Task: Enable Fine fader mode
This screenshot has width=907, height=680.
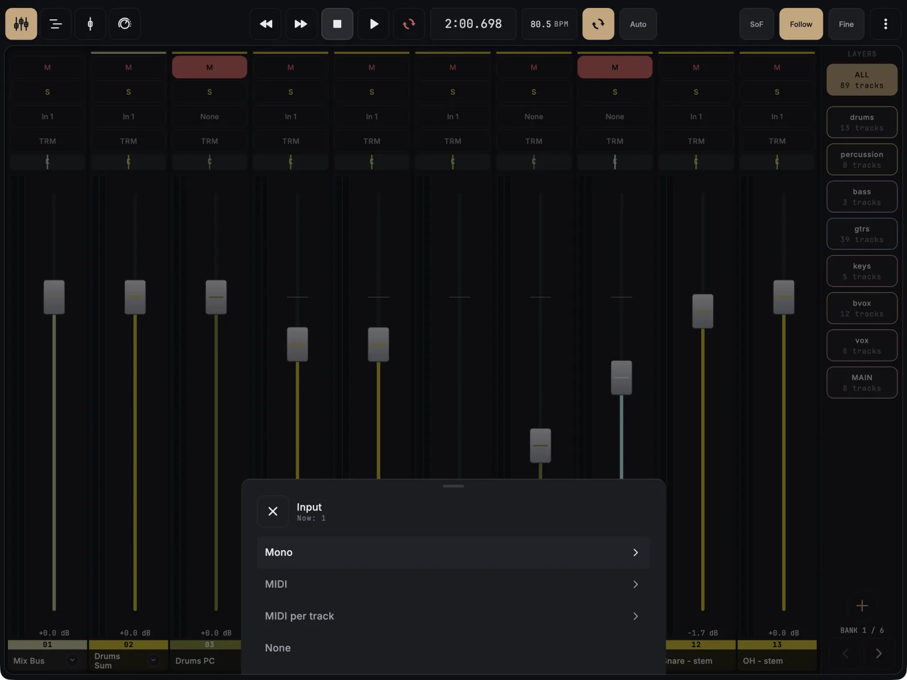Action: (846, 24)
